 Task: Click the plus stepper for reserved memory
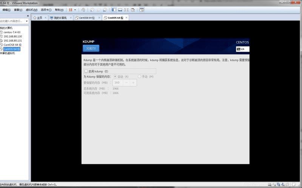pos(133,83)
